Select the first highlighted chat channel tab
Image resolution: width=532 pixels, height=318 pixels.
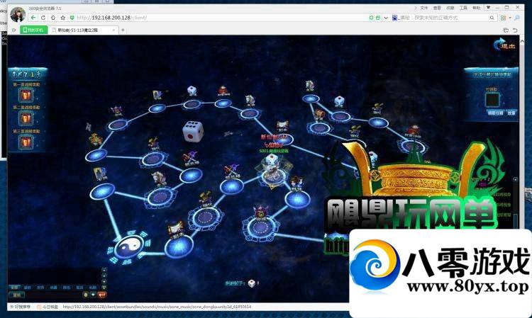click(x=14, y=287)
